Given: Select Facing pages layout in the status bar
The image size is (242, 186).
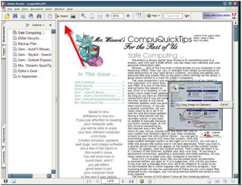Looking at the screenshot, I should 233,181.
